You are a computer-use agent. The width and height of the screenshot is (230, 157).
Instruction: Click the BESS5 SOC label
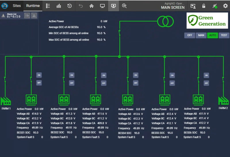(x=158, y=133)
